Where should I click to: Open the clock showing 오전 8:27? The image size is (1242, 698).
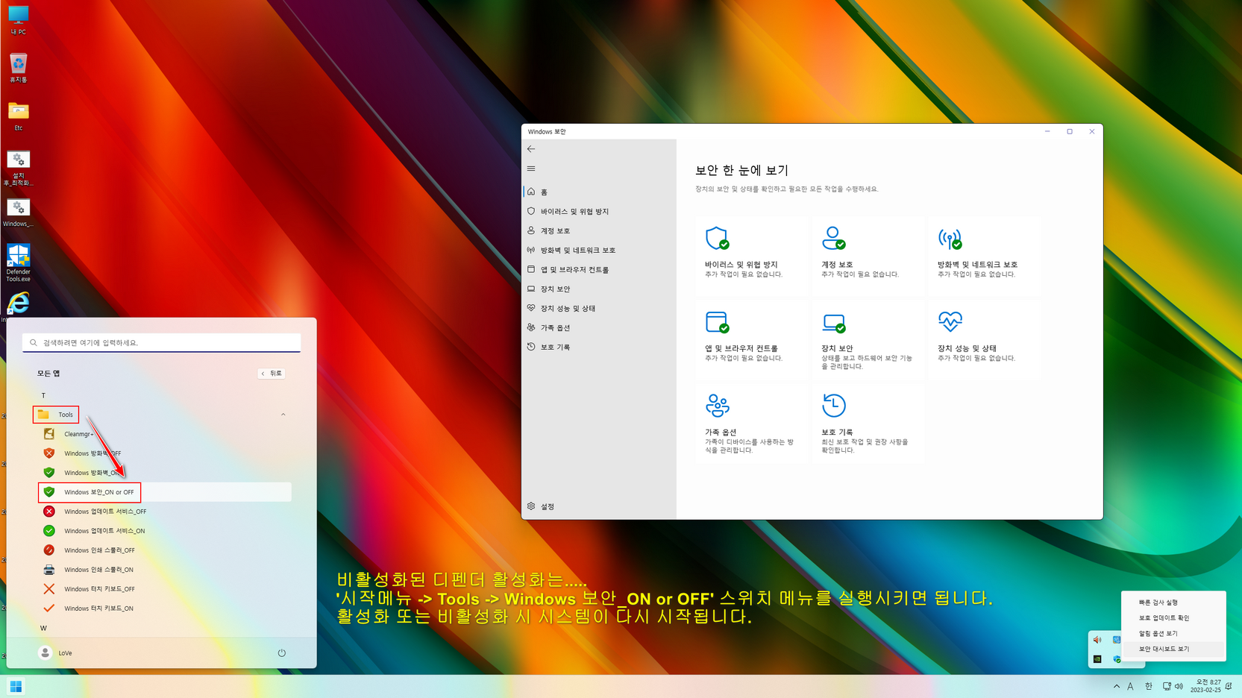(x=1205, y=686)
